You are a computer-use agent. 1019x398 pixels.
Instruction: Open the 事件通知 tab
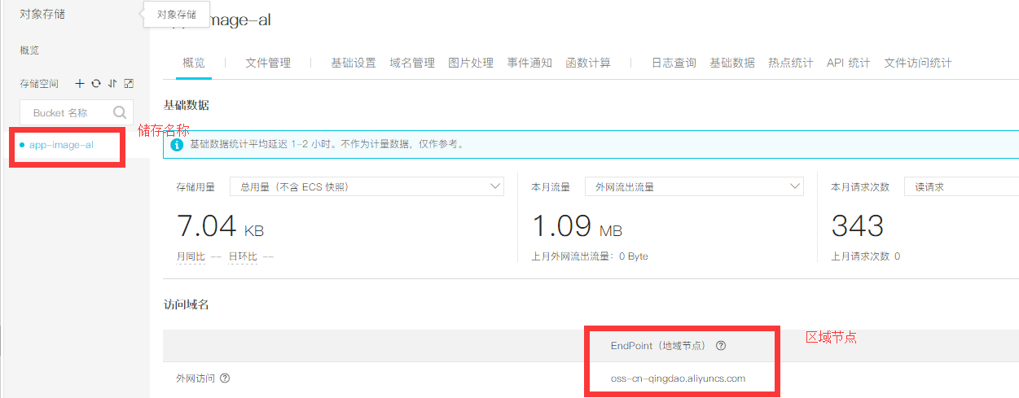(x=529, y=63)
